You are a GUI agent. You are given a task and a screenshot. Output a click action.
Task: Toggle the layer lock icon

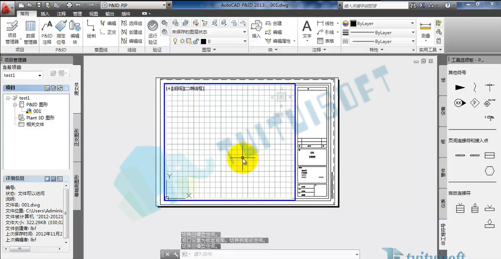[x=195, y=41]
